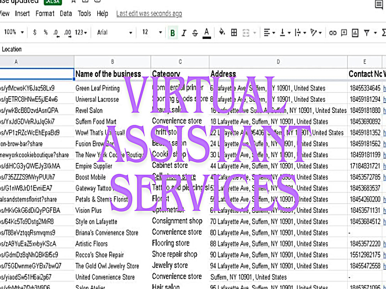Open text rotation dropdown
The width and height of the screenshot is (386, 289).
[x=316, y=32]
